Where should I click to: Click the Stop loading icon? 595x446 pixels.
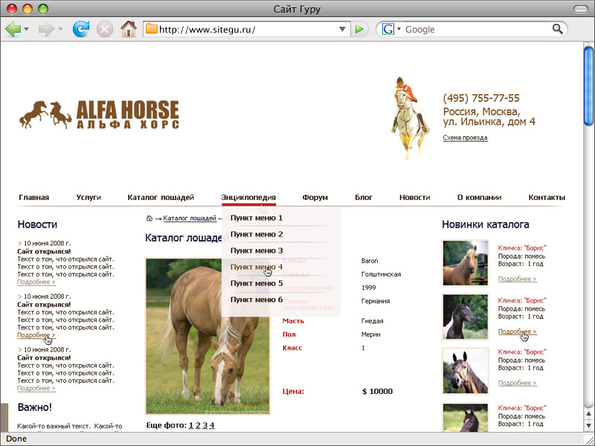[x=105, y=29]
